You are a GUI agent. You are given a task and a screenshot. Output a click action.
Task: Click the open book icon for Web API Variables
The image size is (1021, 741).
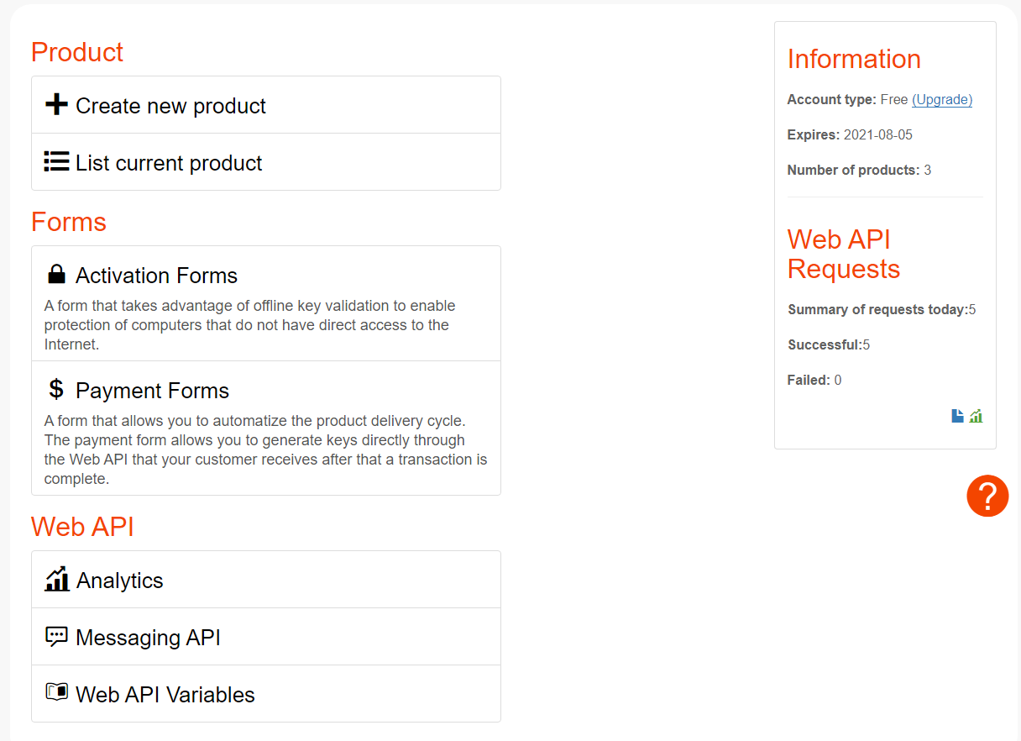click(x=56, y=692)
